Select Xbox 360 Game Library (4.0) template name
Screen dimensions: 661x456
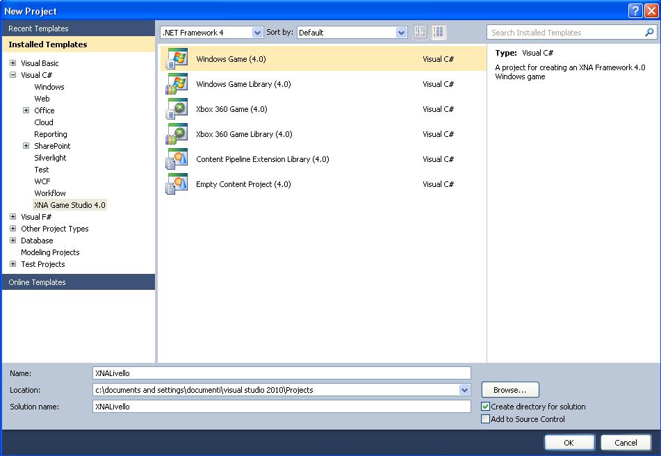coord(244,134)
